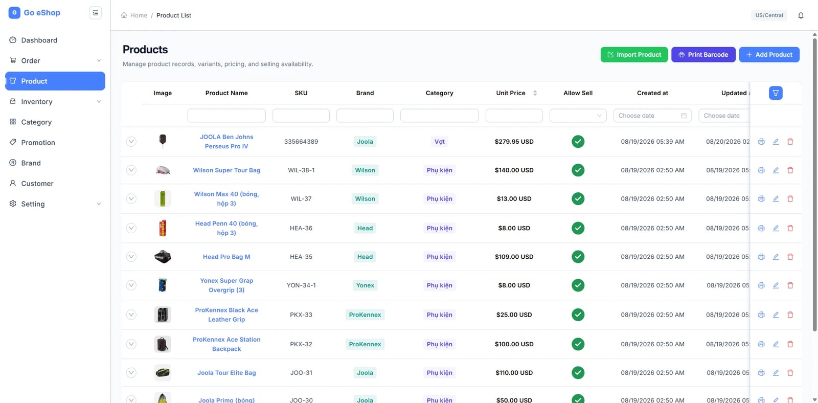Screen dimensions: 818x403
Task: Delete ProKennex Black Ace Leather Grip
Action: pyautogui.click(x=790, y=315)
